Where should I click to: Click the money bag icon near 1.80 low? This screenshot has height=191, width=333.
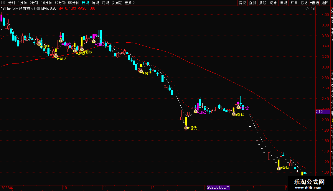(186, 128)
